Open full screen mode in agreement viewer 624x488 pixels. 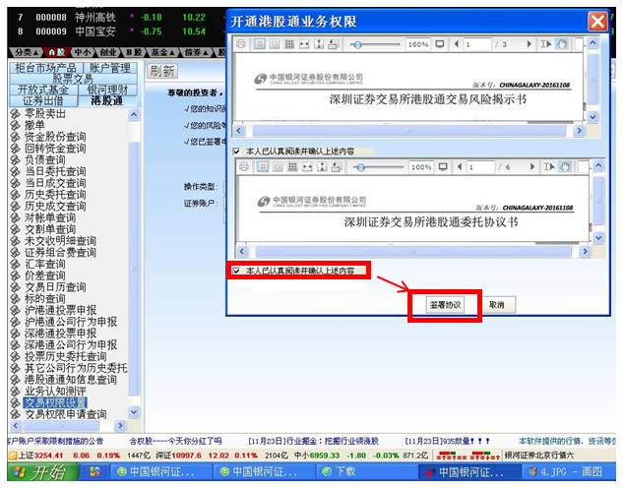tap(443, 167)
